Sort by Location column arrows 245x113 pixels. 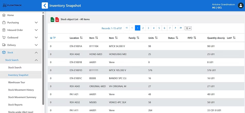click(81, 38)
